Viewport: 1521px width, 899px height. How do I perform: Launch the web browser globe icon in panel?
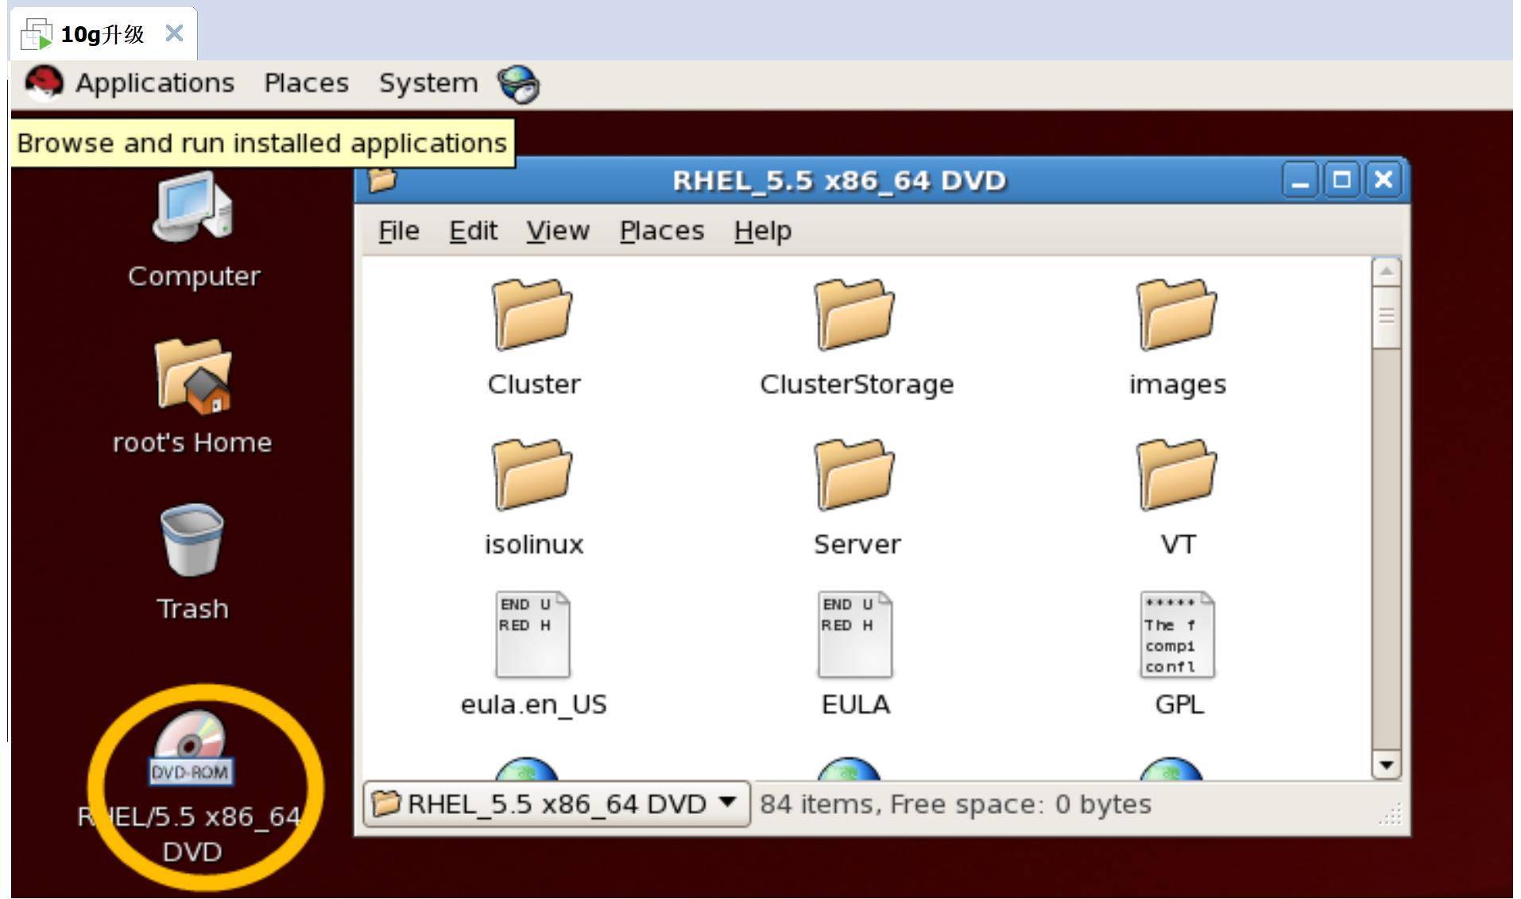(518, 84)
